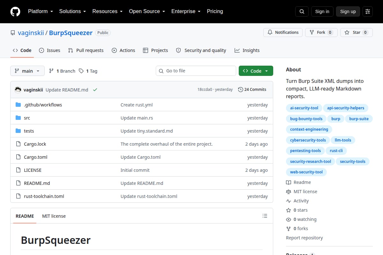
Task: Expand the green Code dropdown button
Action: point(256,71)
